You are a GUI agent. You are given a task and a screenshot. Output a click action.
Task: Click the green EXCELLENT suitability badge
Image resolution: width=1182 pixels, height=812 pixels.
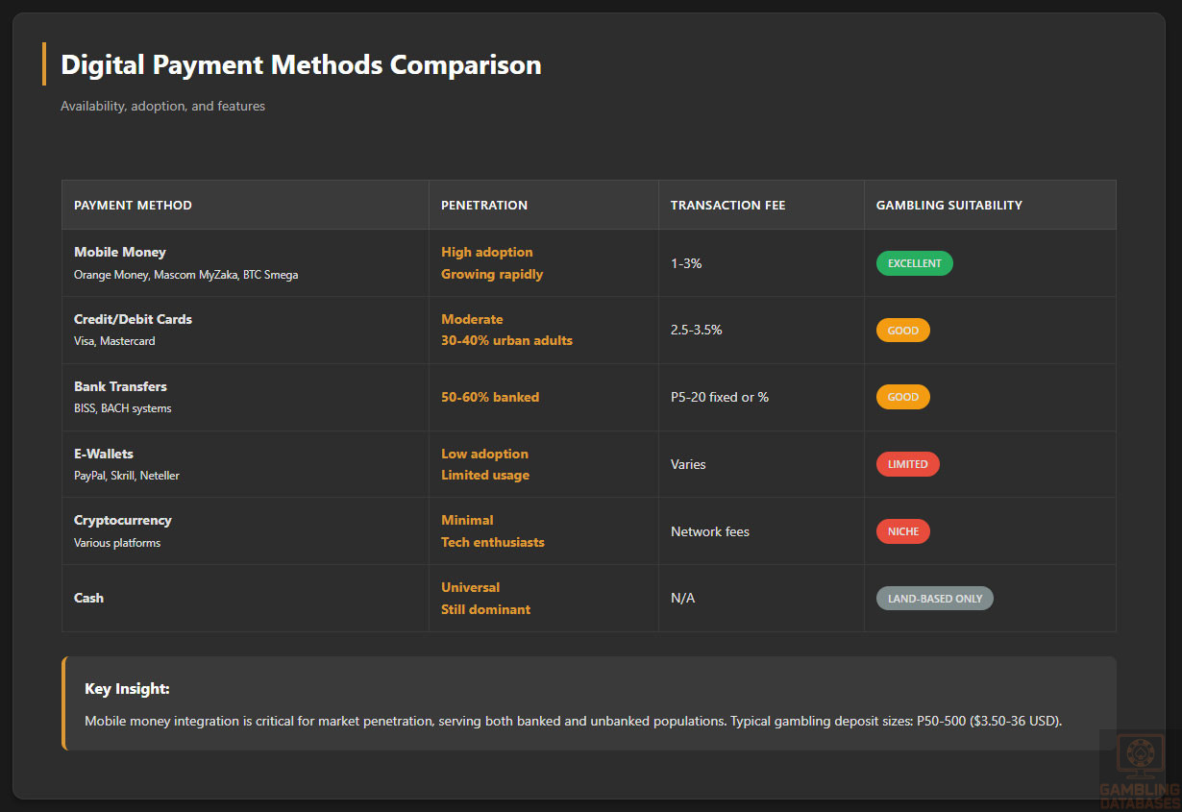click(x=914, y=263)
